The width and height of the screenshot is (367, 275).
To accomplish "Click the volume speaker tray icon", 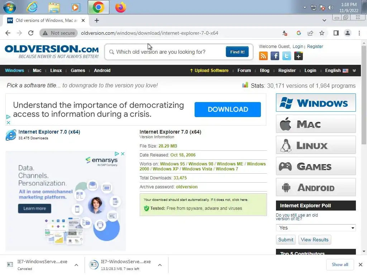I will [331, 8].
